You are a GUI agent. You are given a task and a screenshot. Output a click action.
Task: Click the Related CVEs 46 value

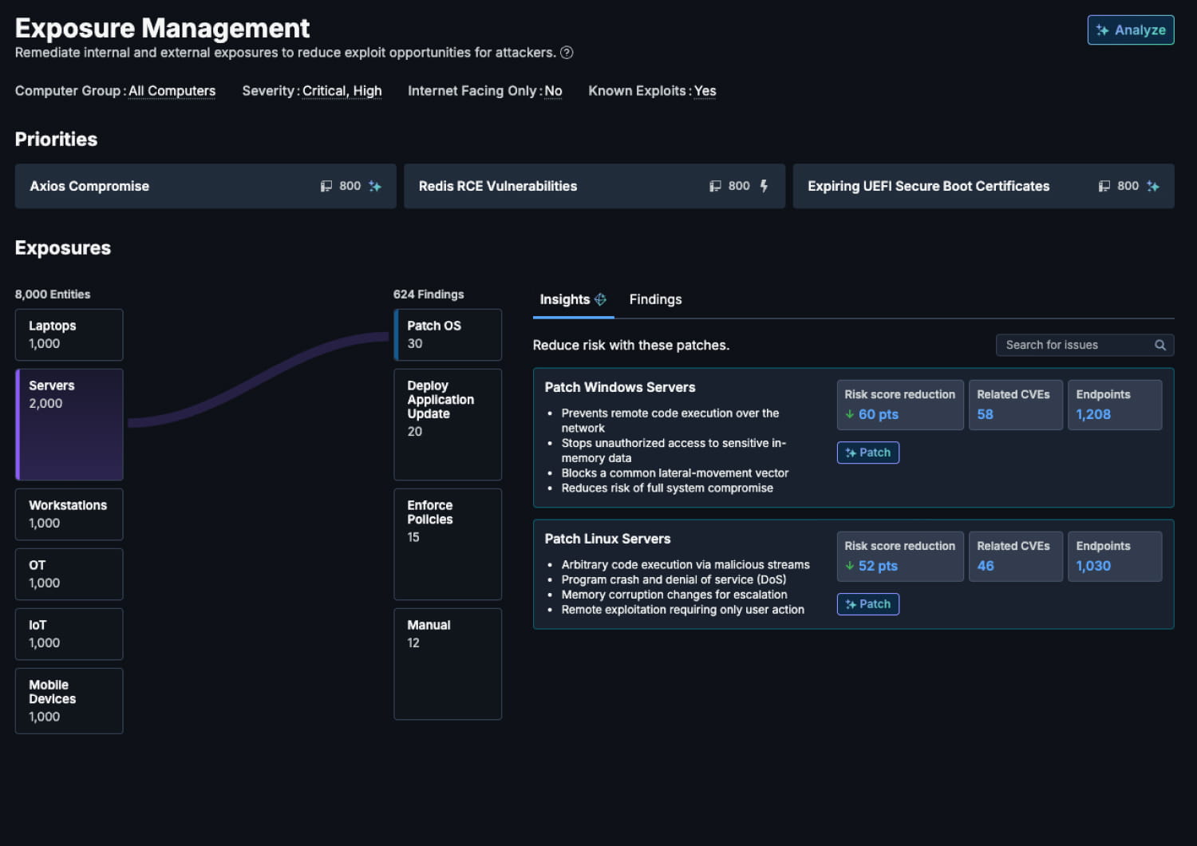(986, 566)
